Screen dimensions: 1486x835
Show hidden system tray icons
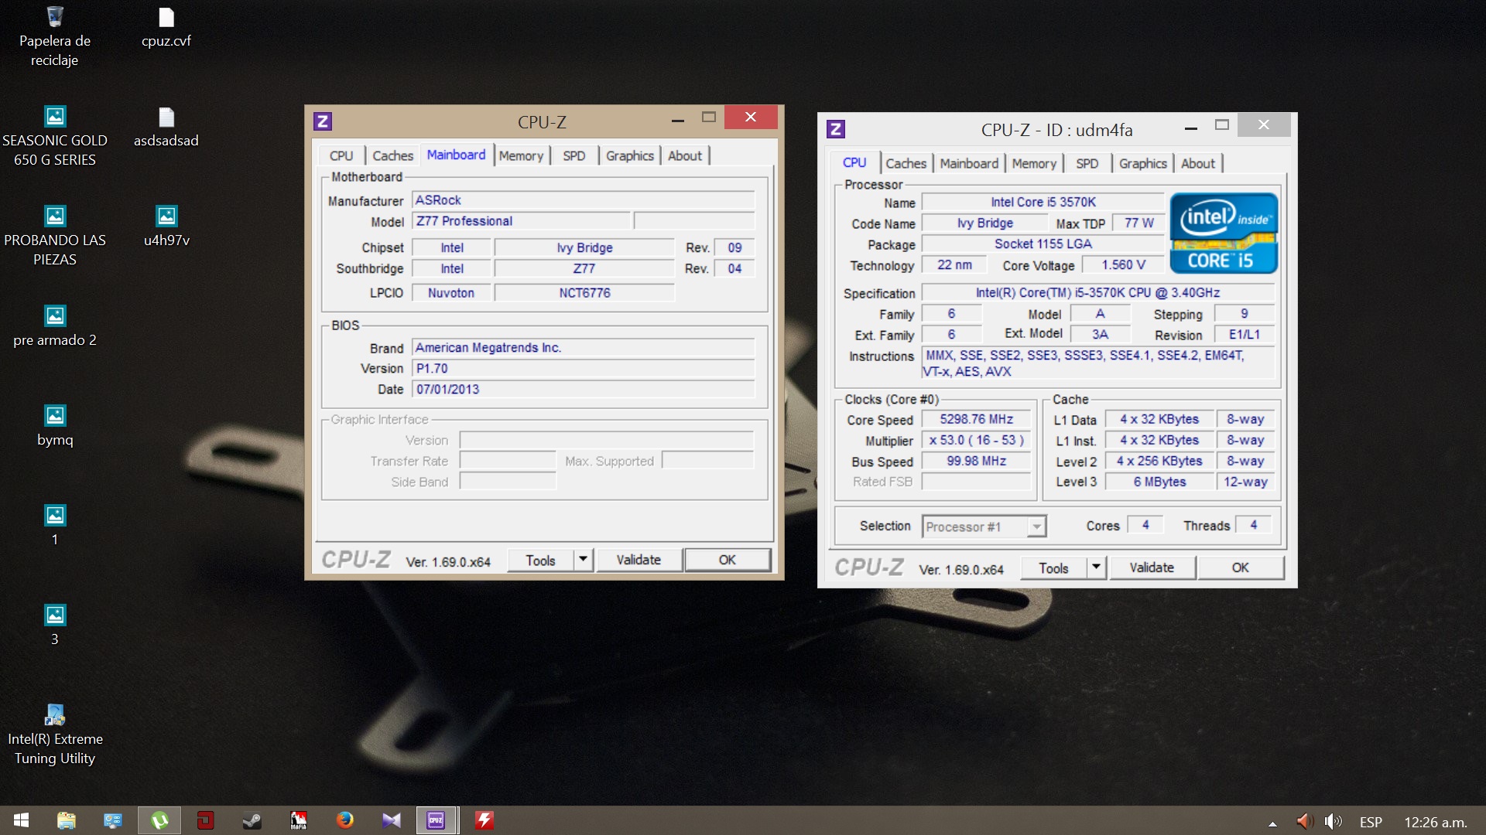pos(1272,823)
